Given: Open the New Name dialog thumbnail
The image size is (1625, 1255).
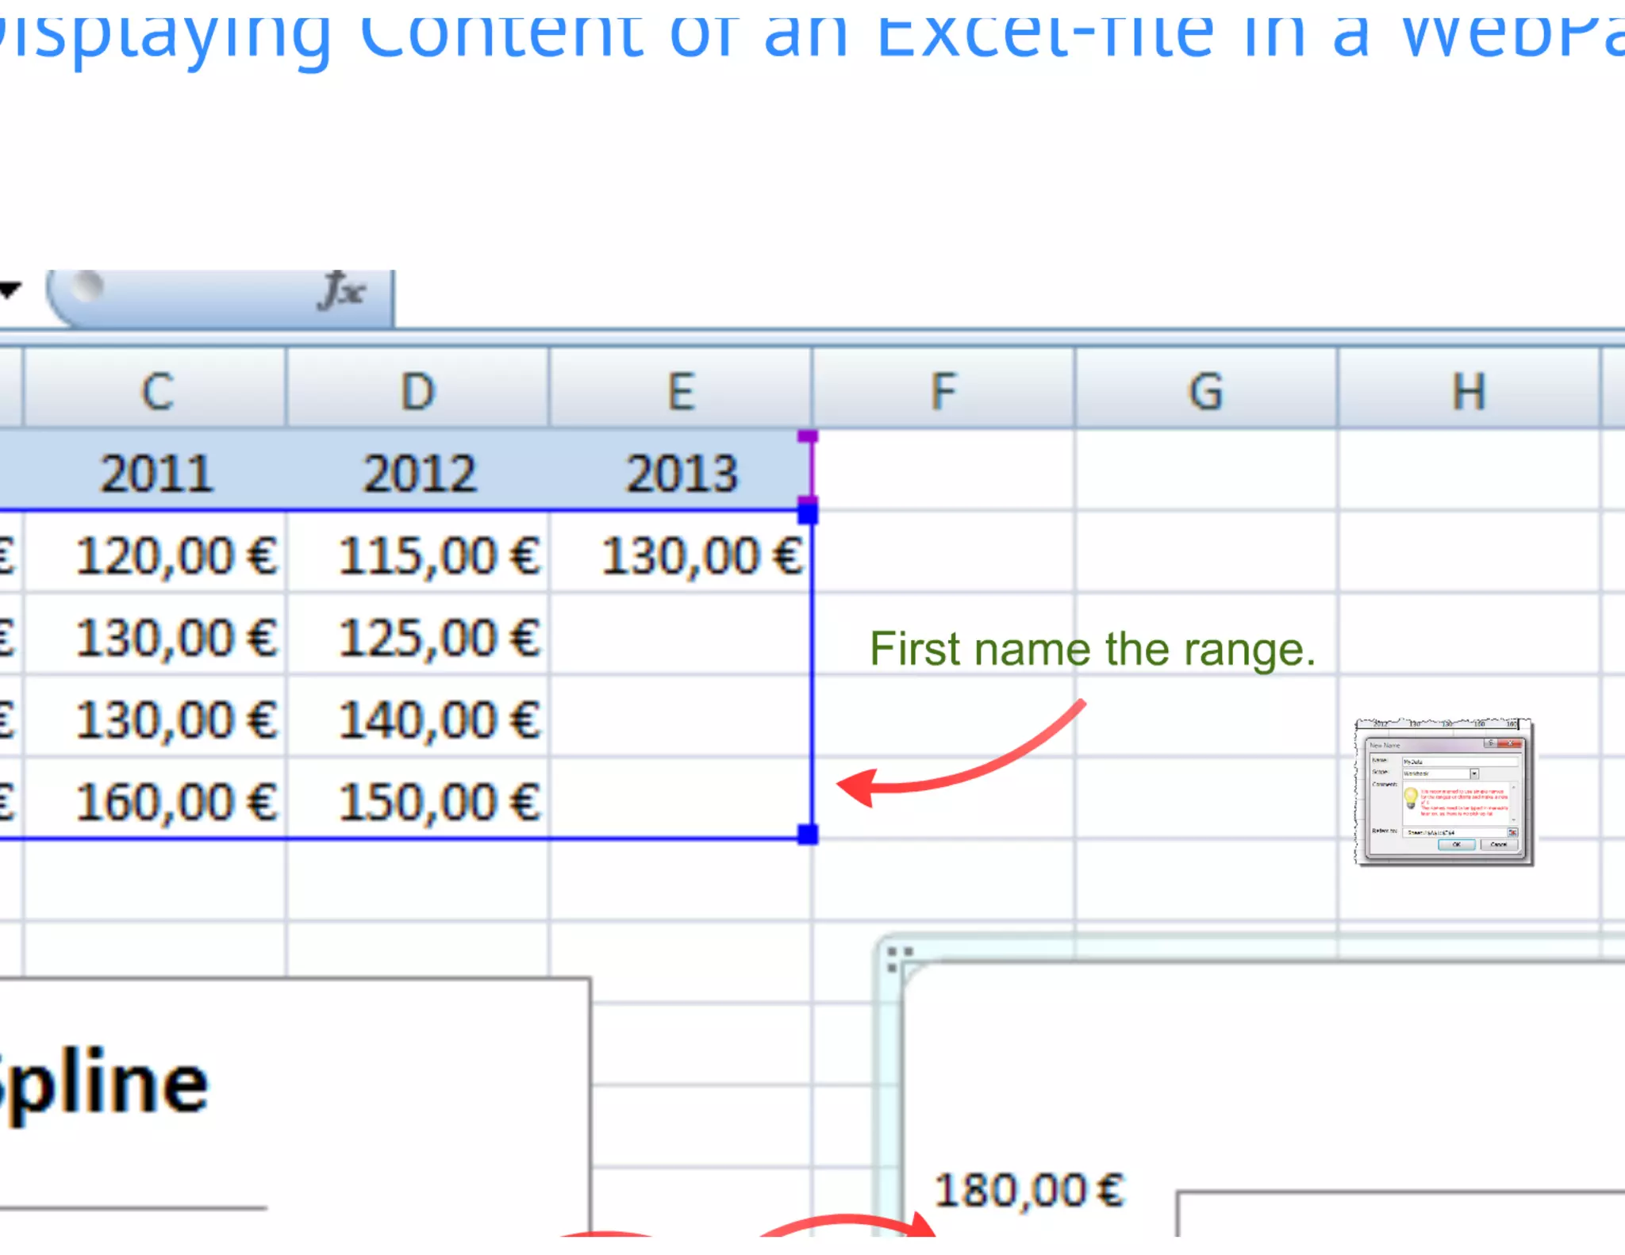Looking at the screenshot, I should coord(1443,792).
